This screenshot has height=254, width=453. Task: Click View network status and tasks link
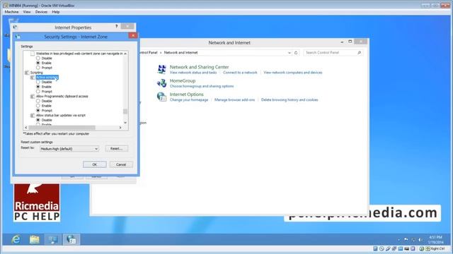(x=193, y=73)
